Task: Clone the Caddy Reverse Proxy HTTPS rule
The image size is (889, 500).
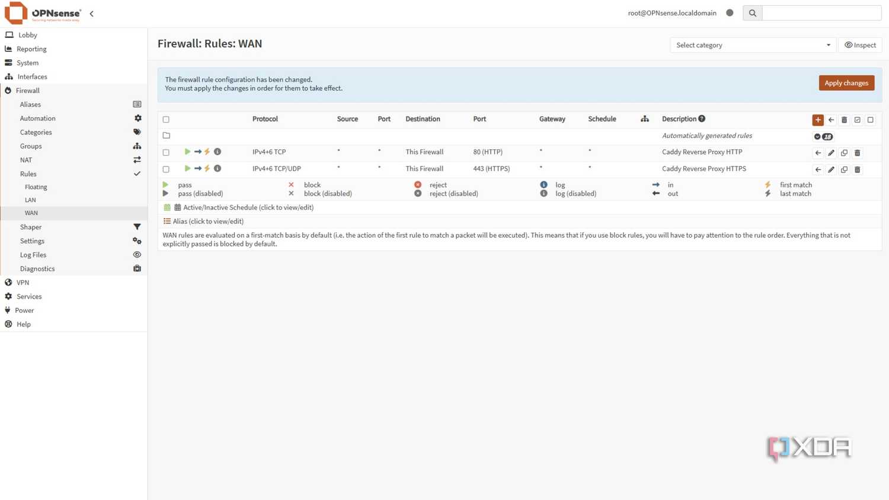Action: pyautogui.click(x=844, y=169)
